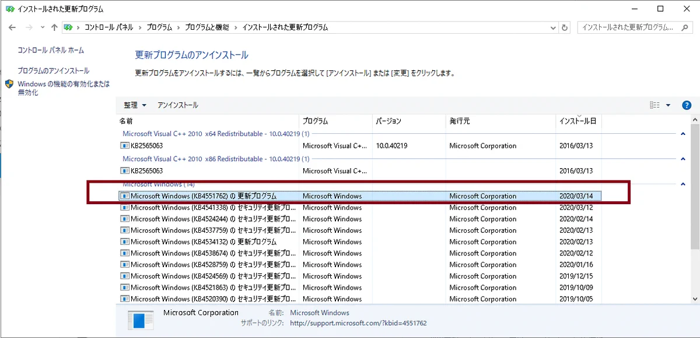Select the KB4528759 security update row
The image size is (700, 338).
360,265
